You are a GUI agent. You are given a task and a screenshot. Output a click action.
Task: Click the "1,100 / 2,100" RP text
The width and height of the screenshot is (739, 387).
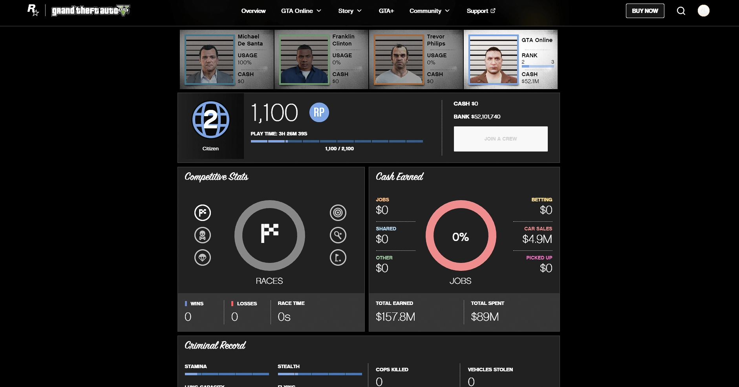point(339,149)
